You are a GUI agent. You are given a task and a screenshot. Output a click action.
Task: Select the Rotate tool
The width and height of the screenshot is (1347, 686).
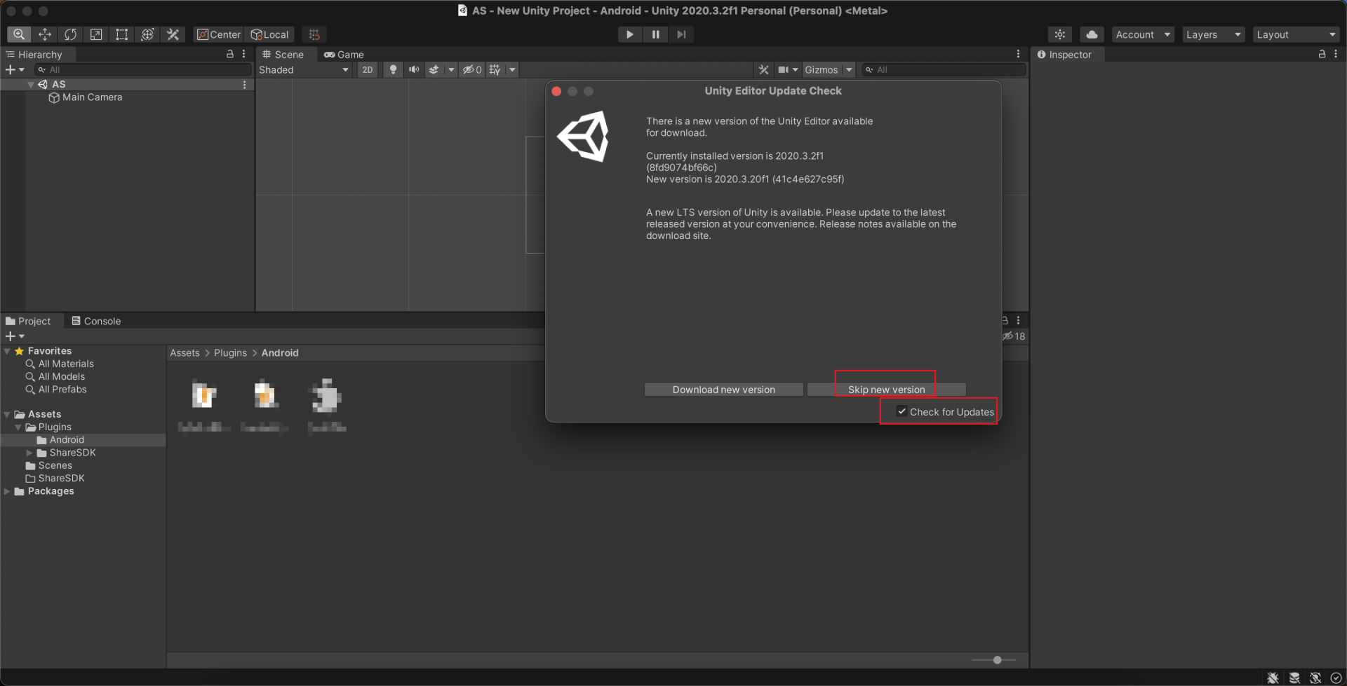(x=70, y=34)
